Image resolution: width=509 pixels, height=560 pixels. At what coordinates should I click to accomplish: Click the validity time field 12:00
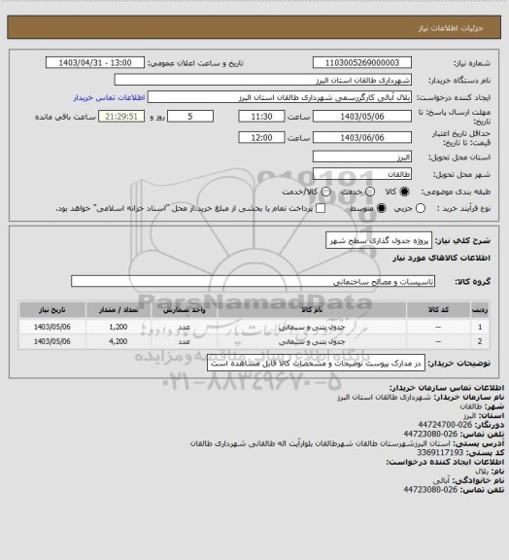point(261,137)
